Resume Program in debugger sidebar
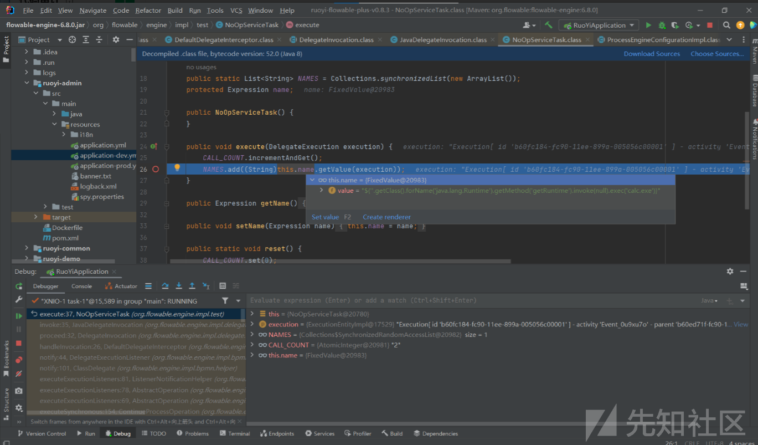758x445 pixels. pyautogui.click(x=19, y=316)
